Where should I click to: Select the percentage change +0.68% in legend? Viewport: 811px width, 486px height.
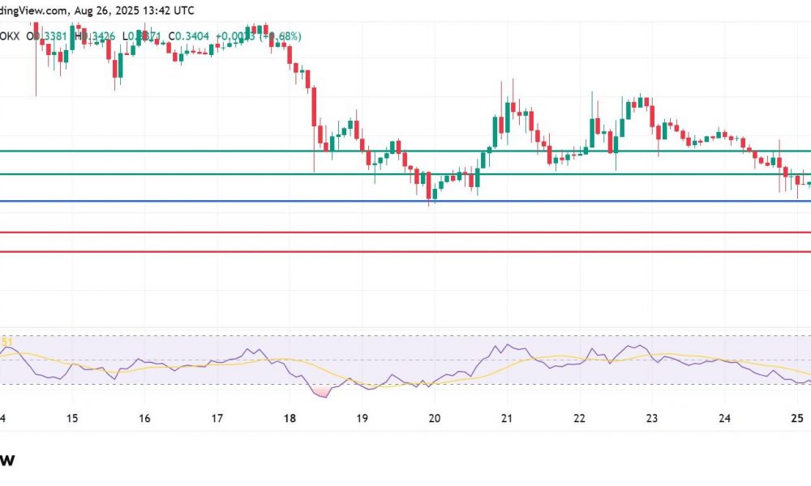pyautogui.click(x=280, y=35)
